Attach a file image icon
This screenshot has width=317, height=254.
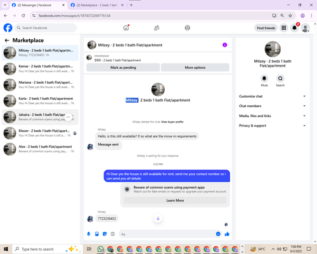[x=97, y=234]
